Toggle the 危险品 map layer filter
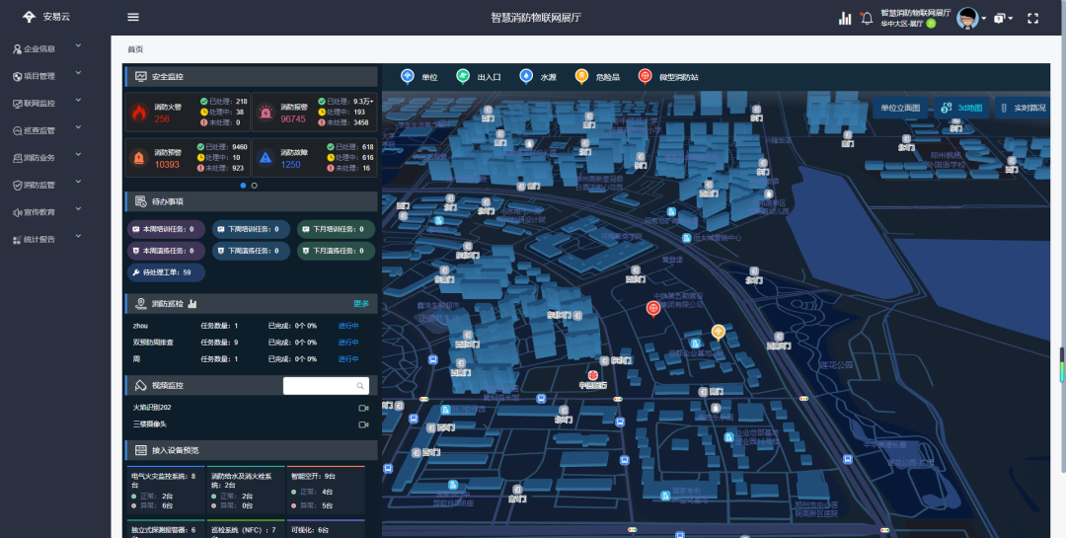This screenshot has height=538, width=1066. coord(597,77)
